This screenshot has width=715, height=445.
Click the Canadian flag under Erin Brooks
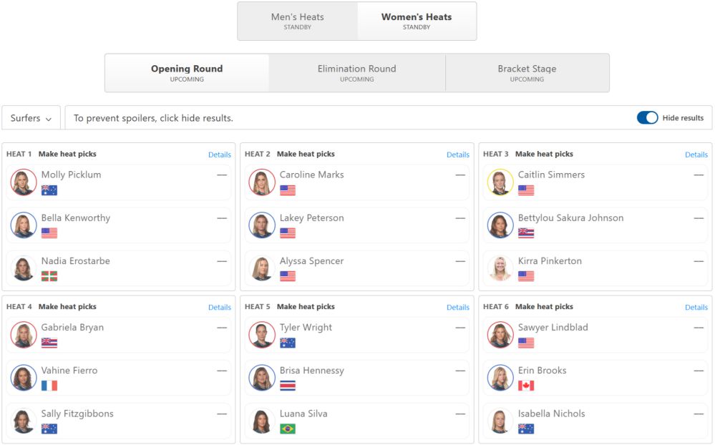[526, 386]
